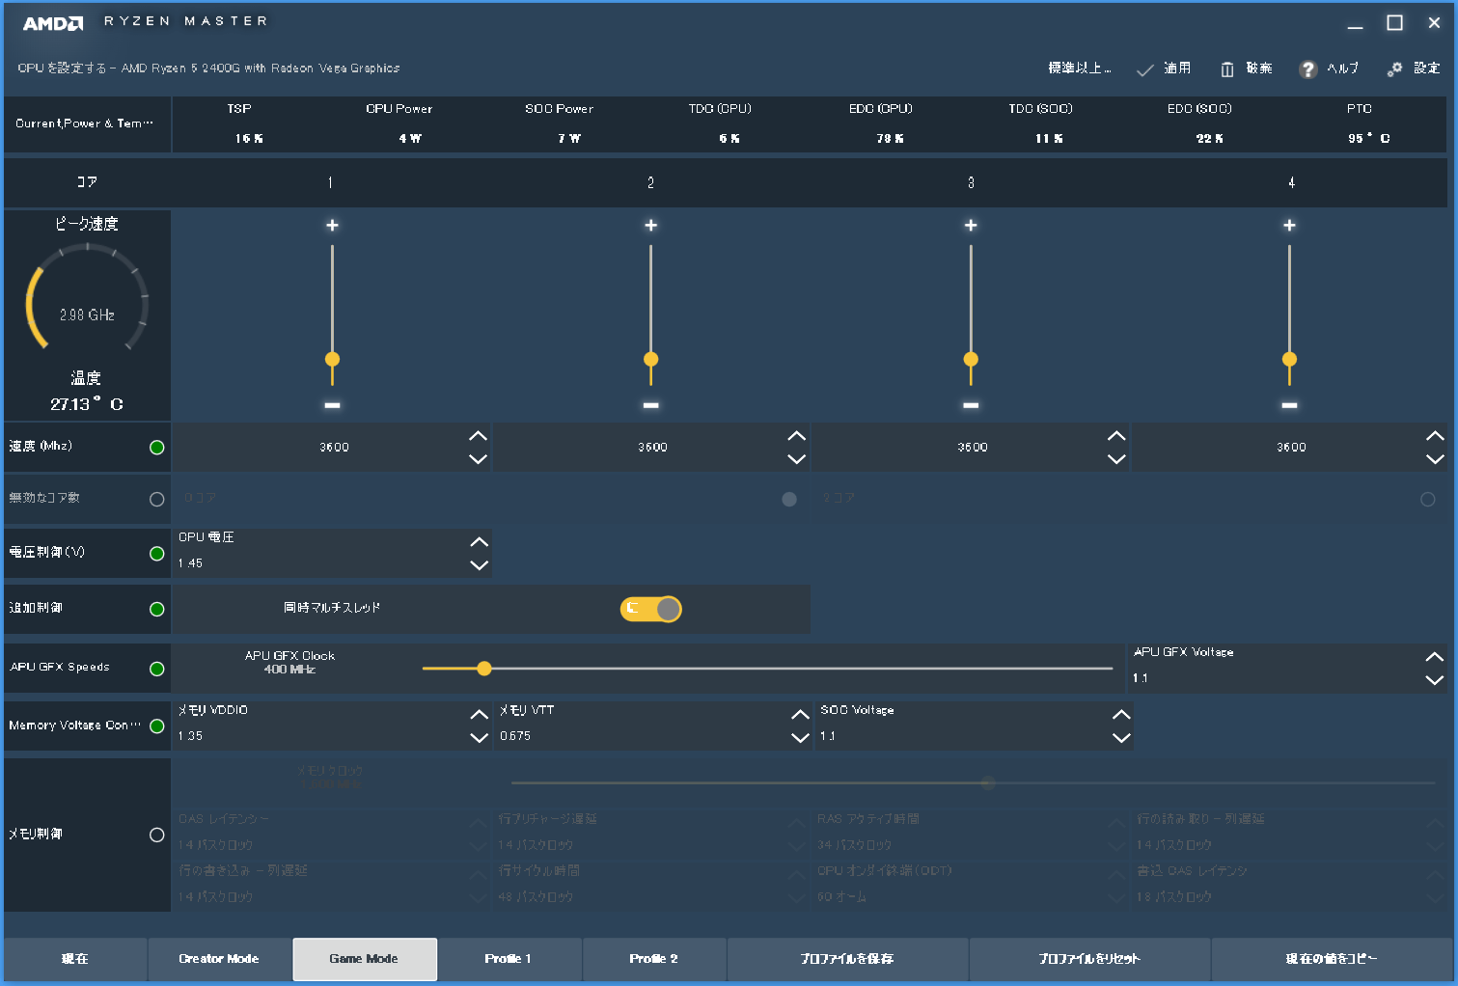Raise APU GFX Voltage up arrow
The height and width of the screenshot is (986, 1458).
pos(1435,657)
